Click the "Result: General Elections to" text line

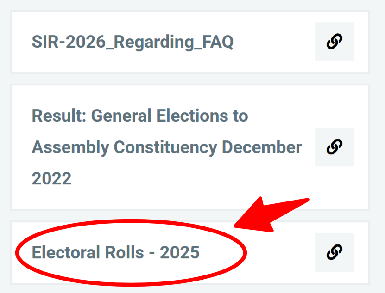click(x=140, y=116)
